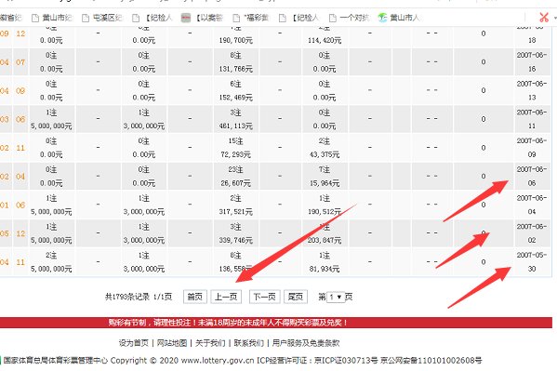
Task: Click orange number 07 in the table
Action: click(x=20, y=62)
